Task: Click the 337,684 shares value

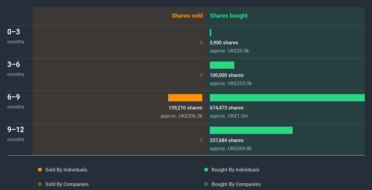Action: coord(227,140)
